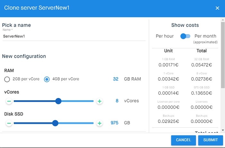225x148 pixels.
Task: Close the Clone server dialog
Action: [217, 8]
